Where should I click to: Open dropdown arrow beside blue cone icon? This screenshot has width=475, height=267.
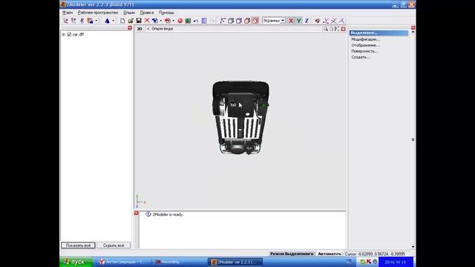[x=114, y=21]
